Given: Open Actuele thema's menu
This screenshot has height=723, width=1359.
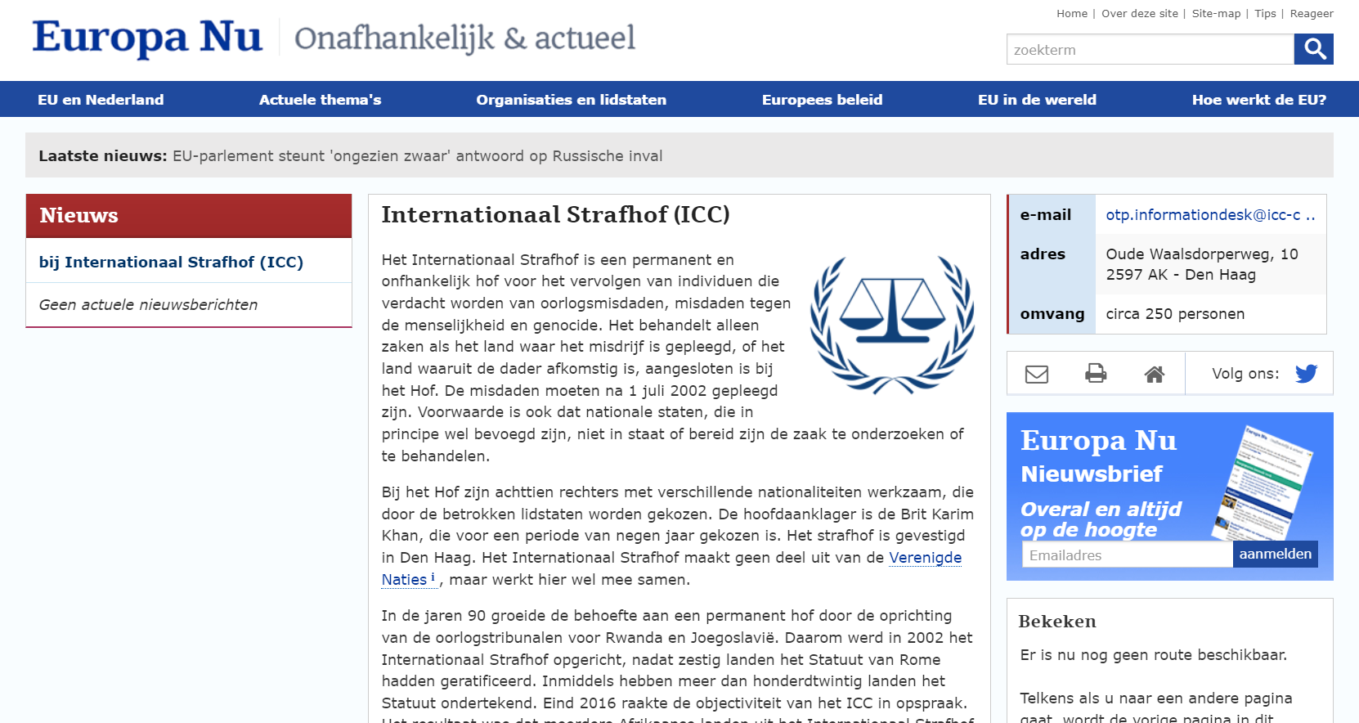Looking at the screenshot, I should (x=320, y=100).
